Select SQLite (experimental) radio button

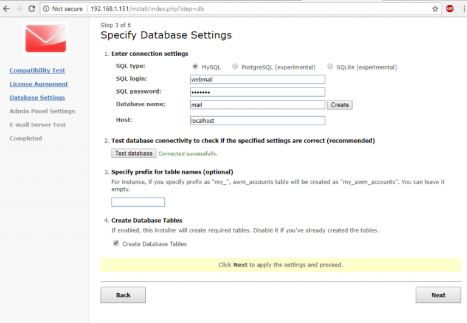(330, 66)
